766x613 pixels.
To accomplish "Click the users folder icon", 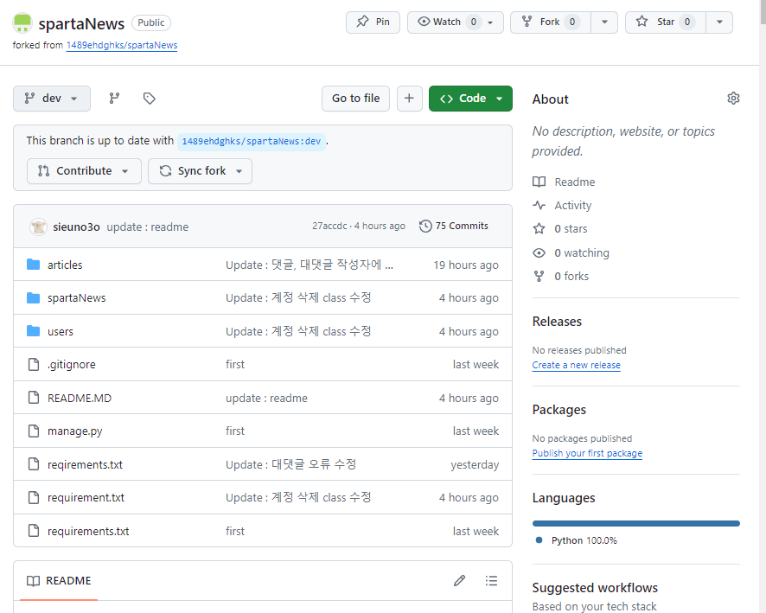I will pyautogui.click(x=33, y=331).
